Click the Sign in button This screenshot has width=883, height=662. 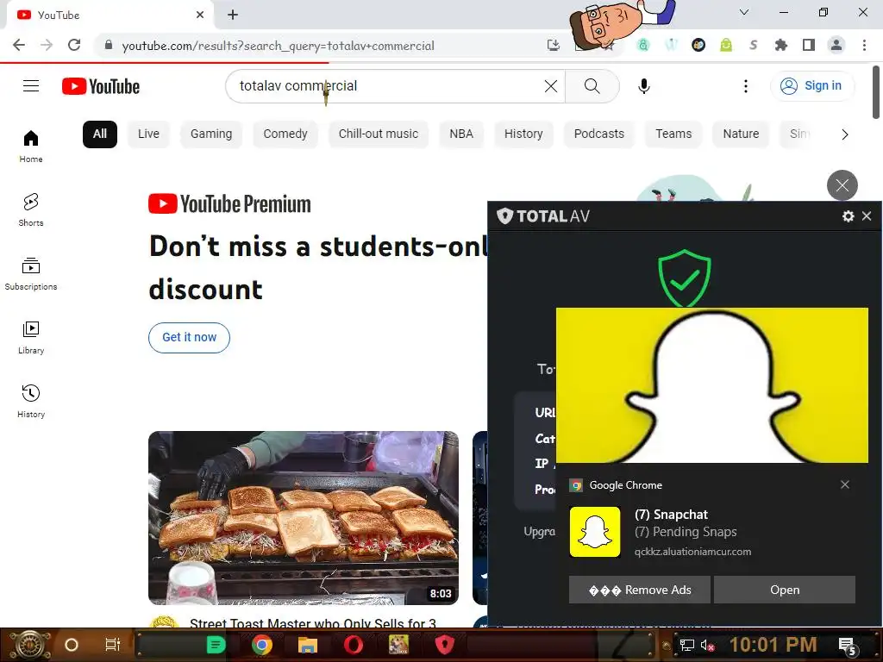tap(812, 85)
